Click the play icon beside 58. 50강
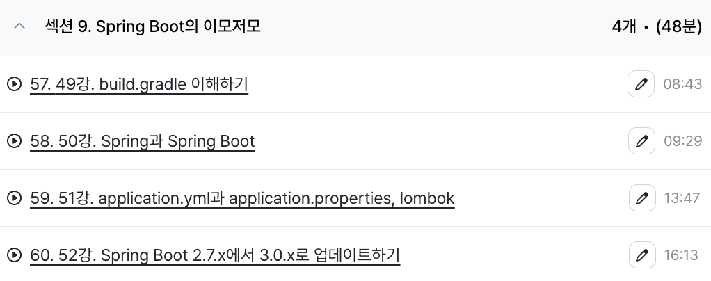The width and height of the screenshot is (711, 281). [x=14, y=141]
